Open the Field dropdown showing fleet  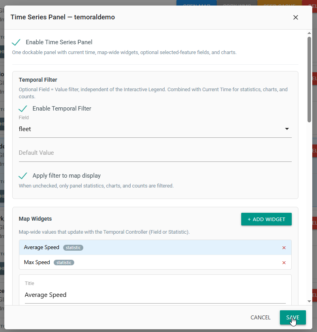[x=155, y=129]
